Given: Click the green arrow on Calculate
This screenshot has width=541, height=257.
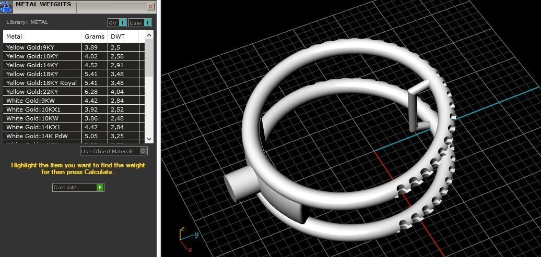Looking at the screenshot, I should (100, 188).
